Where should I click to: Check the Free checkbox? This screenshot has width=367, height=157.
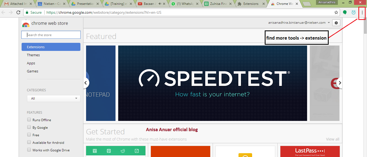point(29,135)
